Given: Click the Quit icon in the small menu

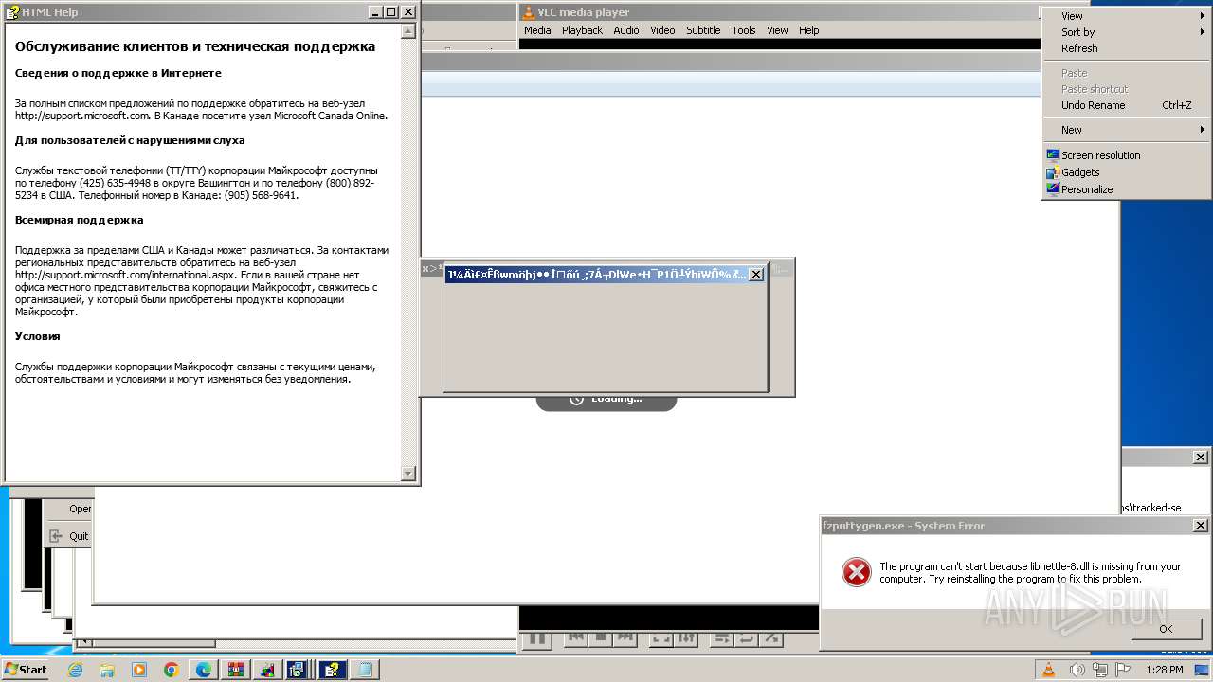Looking at the screenshot, I should pos(56,535).
